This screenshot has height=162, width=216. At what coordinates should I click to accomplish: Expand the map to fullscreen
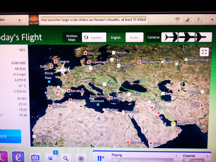point(204,52)
